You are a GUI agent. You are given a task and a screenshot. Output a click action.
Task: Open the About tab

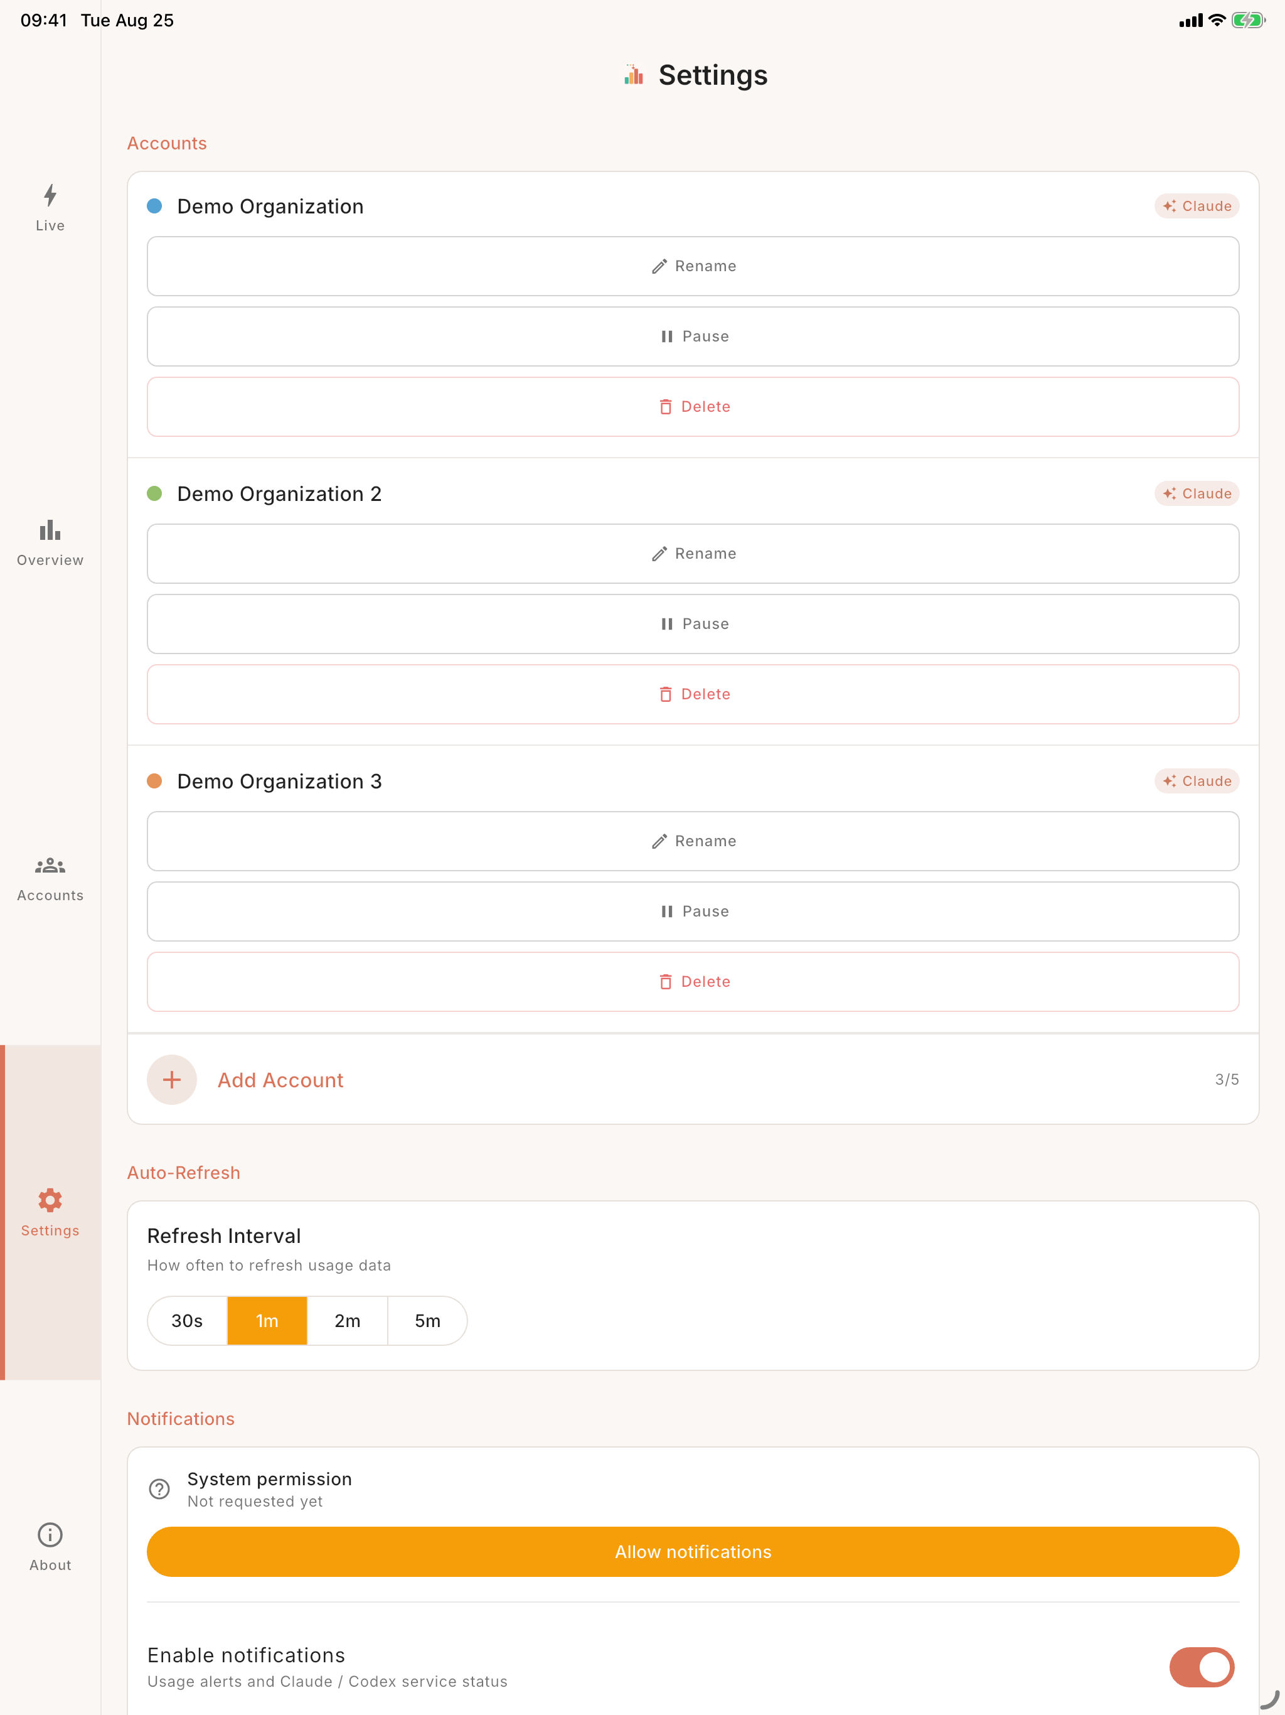50,1547
